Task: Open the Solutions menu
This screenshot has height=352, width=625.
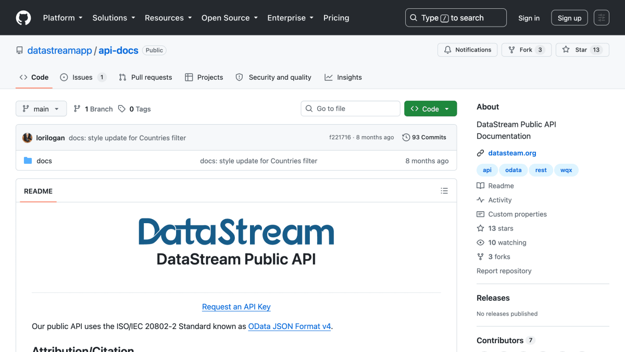Action: tap(114, 18)
